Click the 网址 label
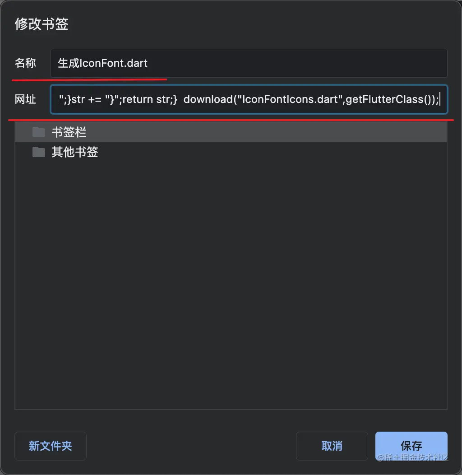Image resolution: width=462 pixels, height=475 pixels. pyautogui.click(x=25, y=99)
